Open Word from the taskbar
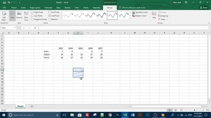 [133, 115]
